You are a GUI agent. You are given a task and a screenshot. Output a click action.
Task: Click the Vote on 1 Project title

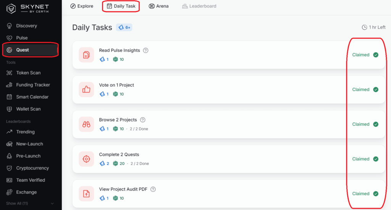(116, 85)
